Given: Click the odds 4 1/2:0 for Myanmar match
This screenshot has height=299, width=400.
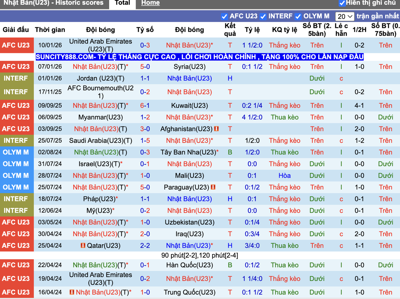Looking at the screenshot, I should coord(252,117).
